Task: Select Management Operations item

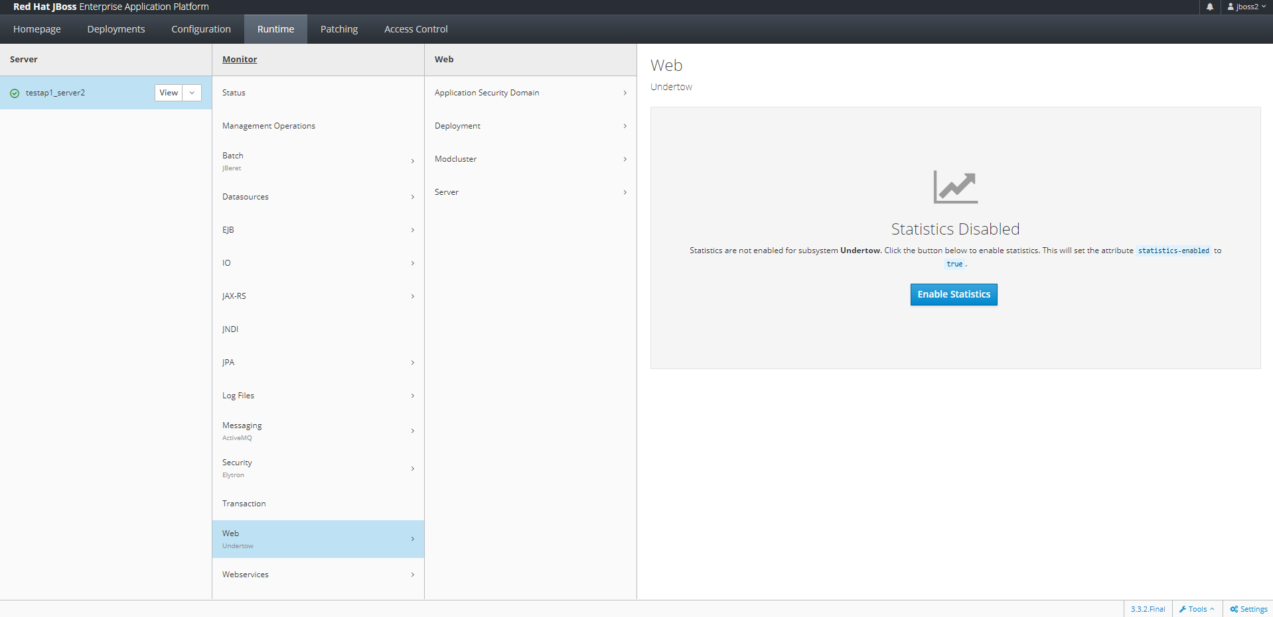Action: click(318, 126)
